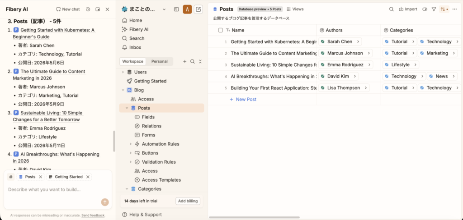
Task: Collapse the Categories database
Action: pyautogui.click(x=127, y=189)
